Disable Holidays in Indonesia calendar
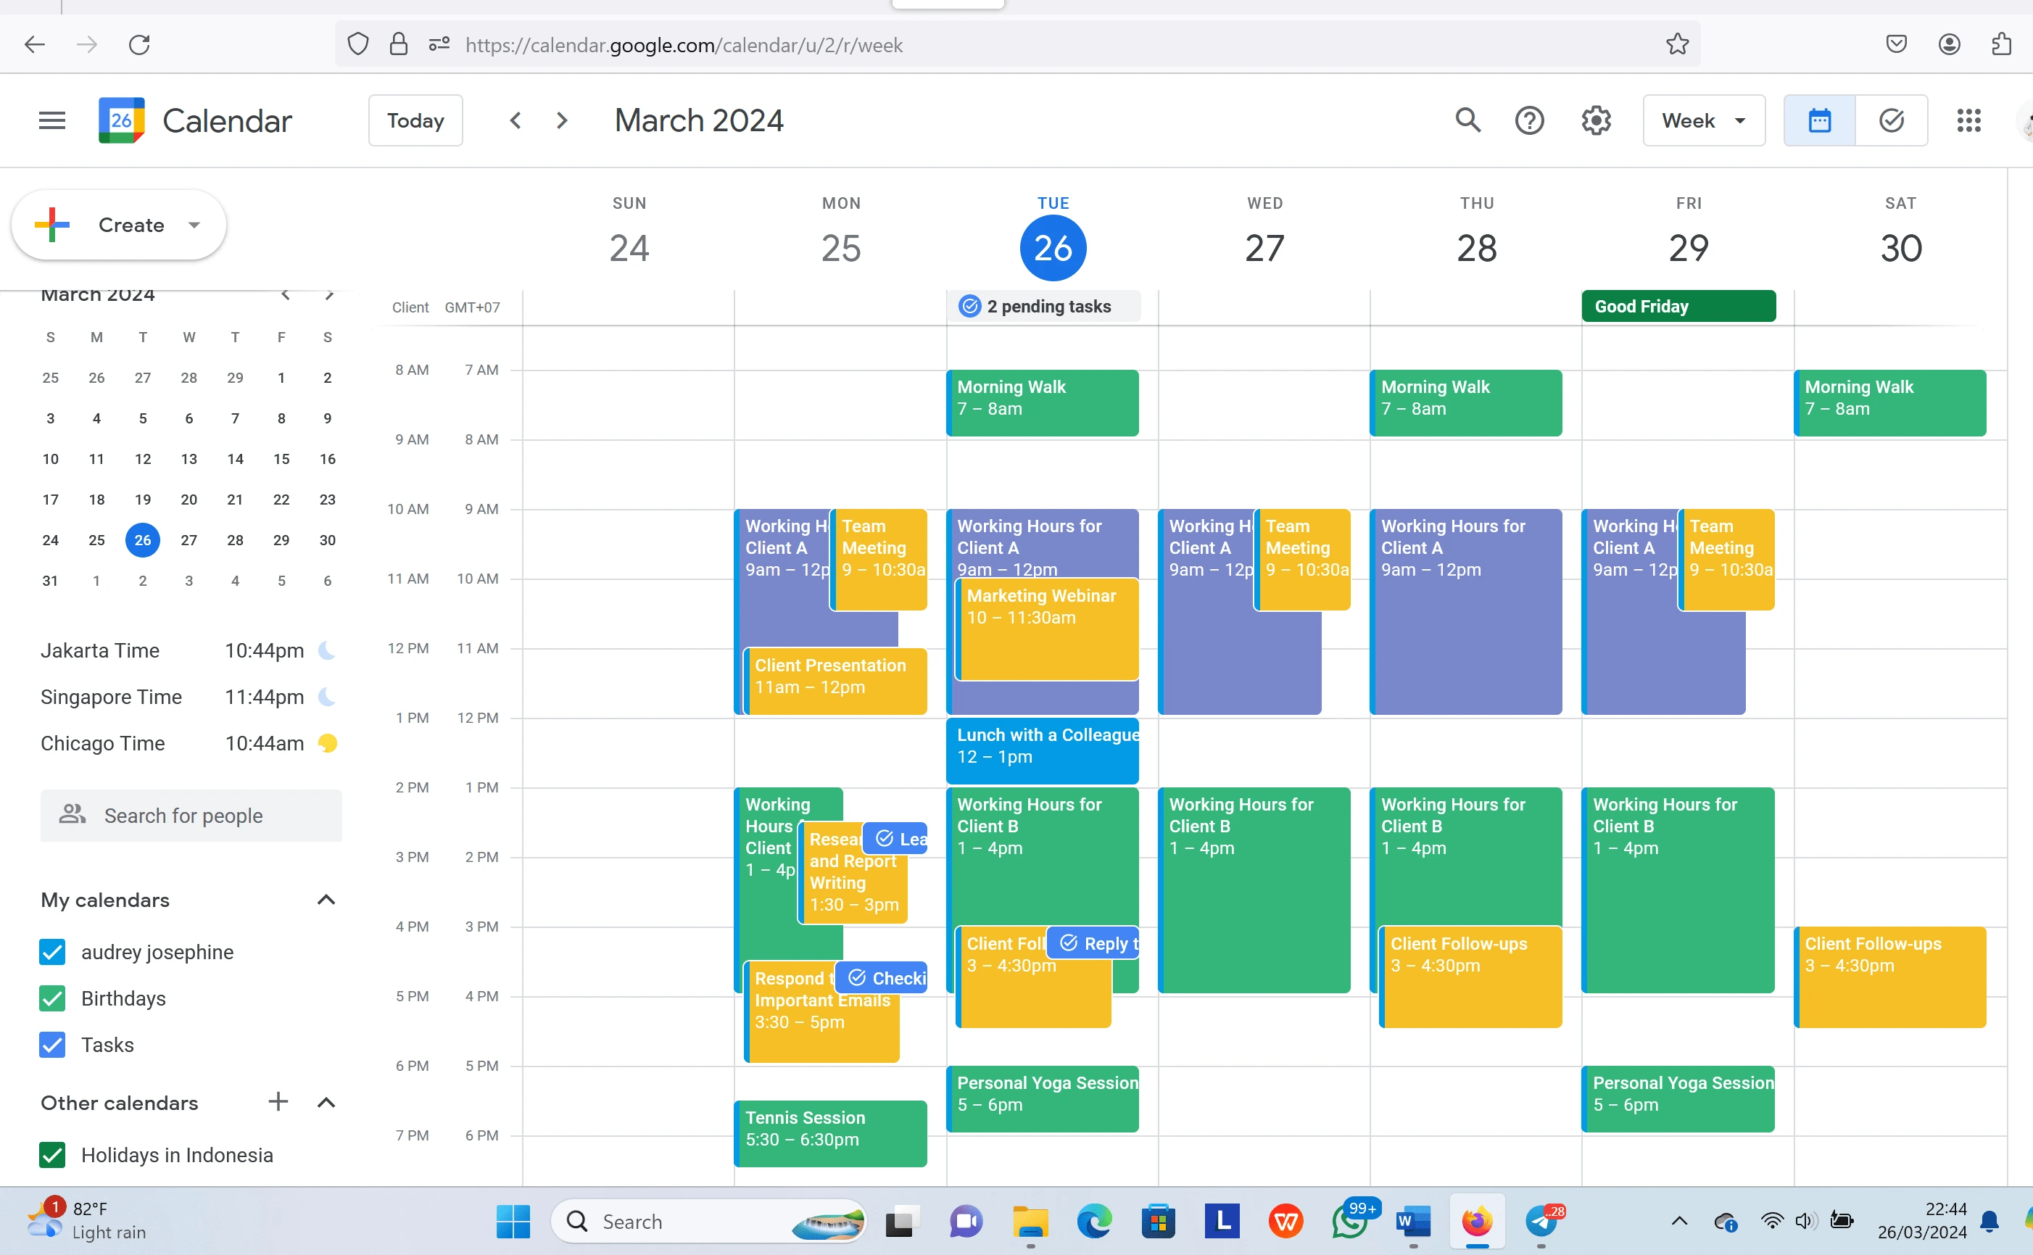This screenshot has height=1255, width=2033. click(x=52, y=1154)
